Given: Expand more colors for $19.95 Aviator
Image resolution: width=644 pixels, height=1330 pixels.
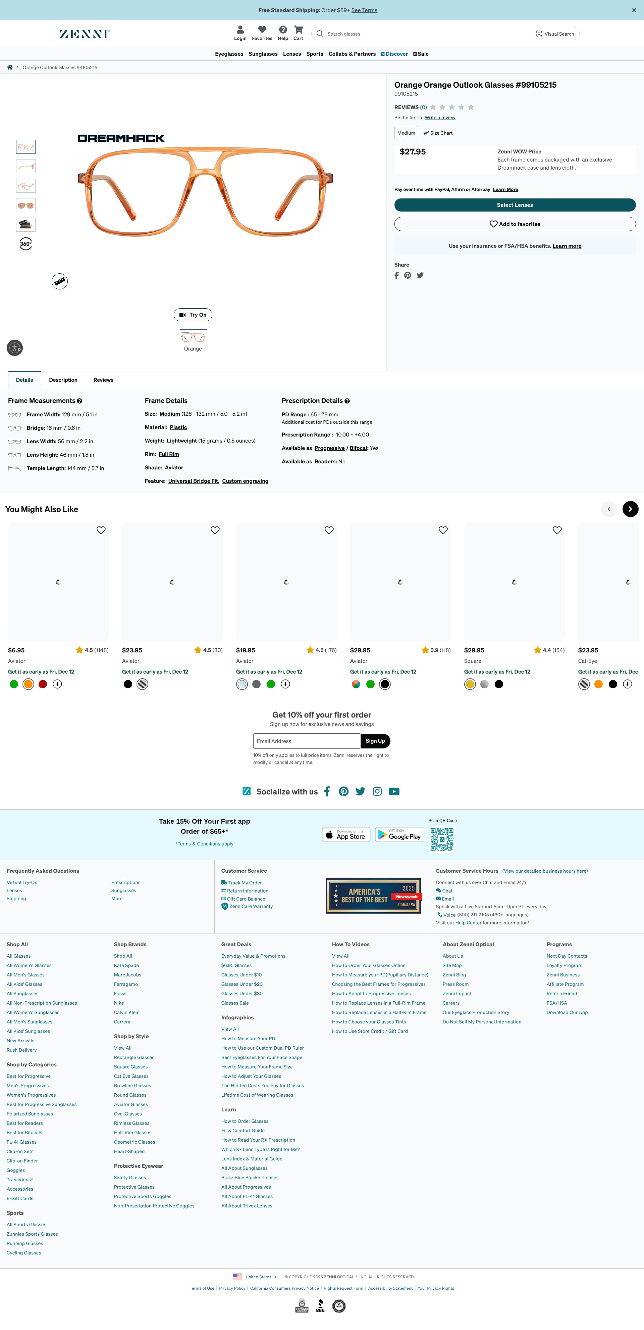Looking at the screenshot, I should click(285, 684).
